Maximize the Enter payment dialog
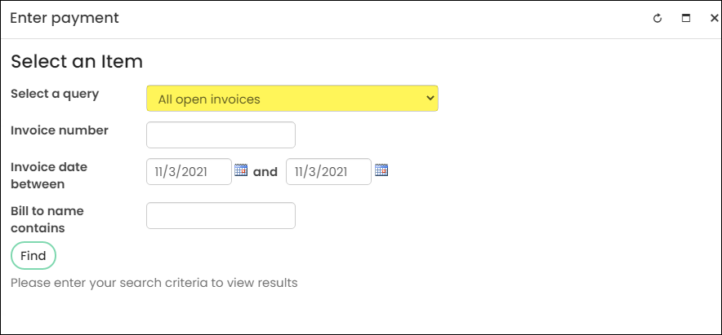 pyautogui.click(x=686, y=19)
